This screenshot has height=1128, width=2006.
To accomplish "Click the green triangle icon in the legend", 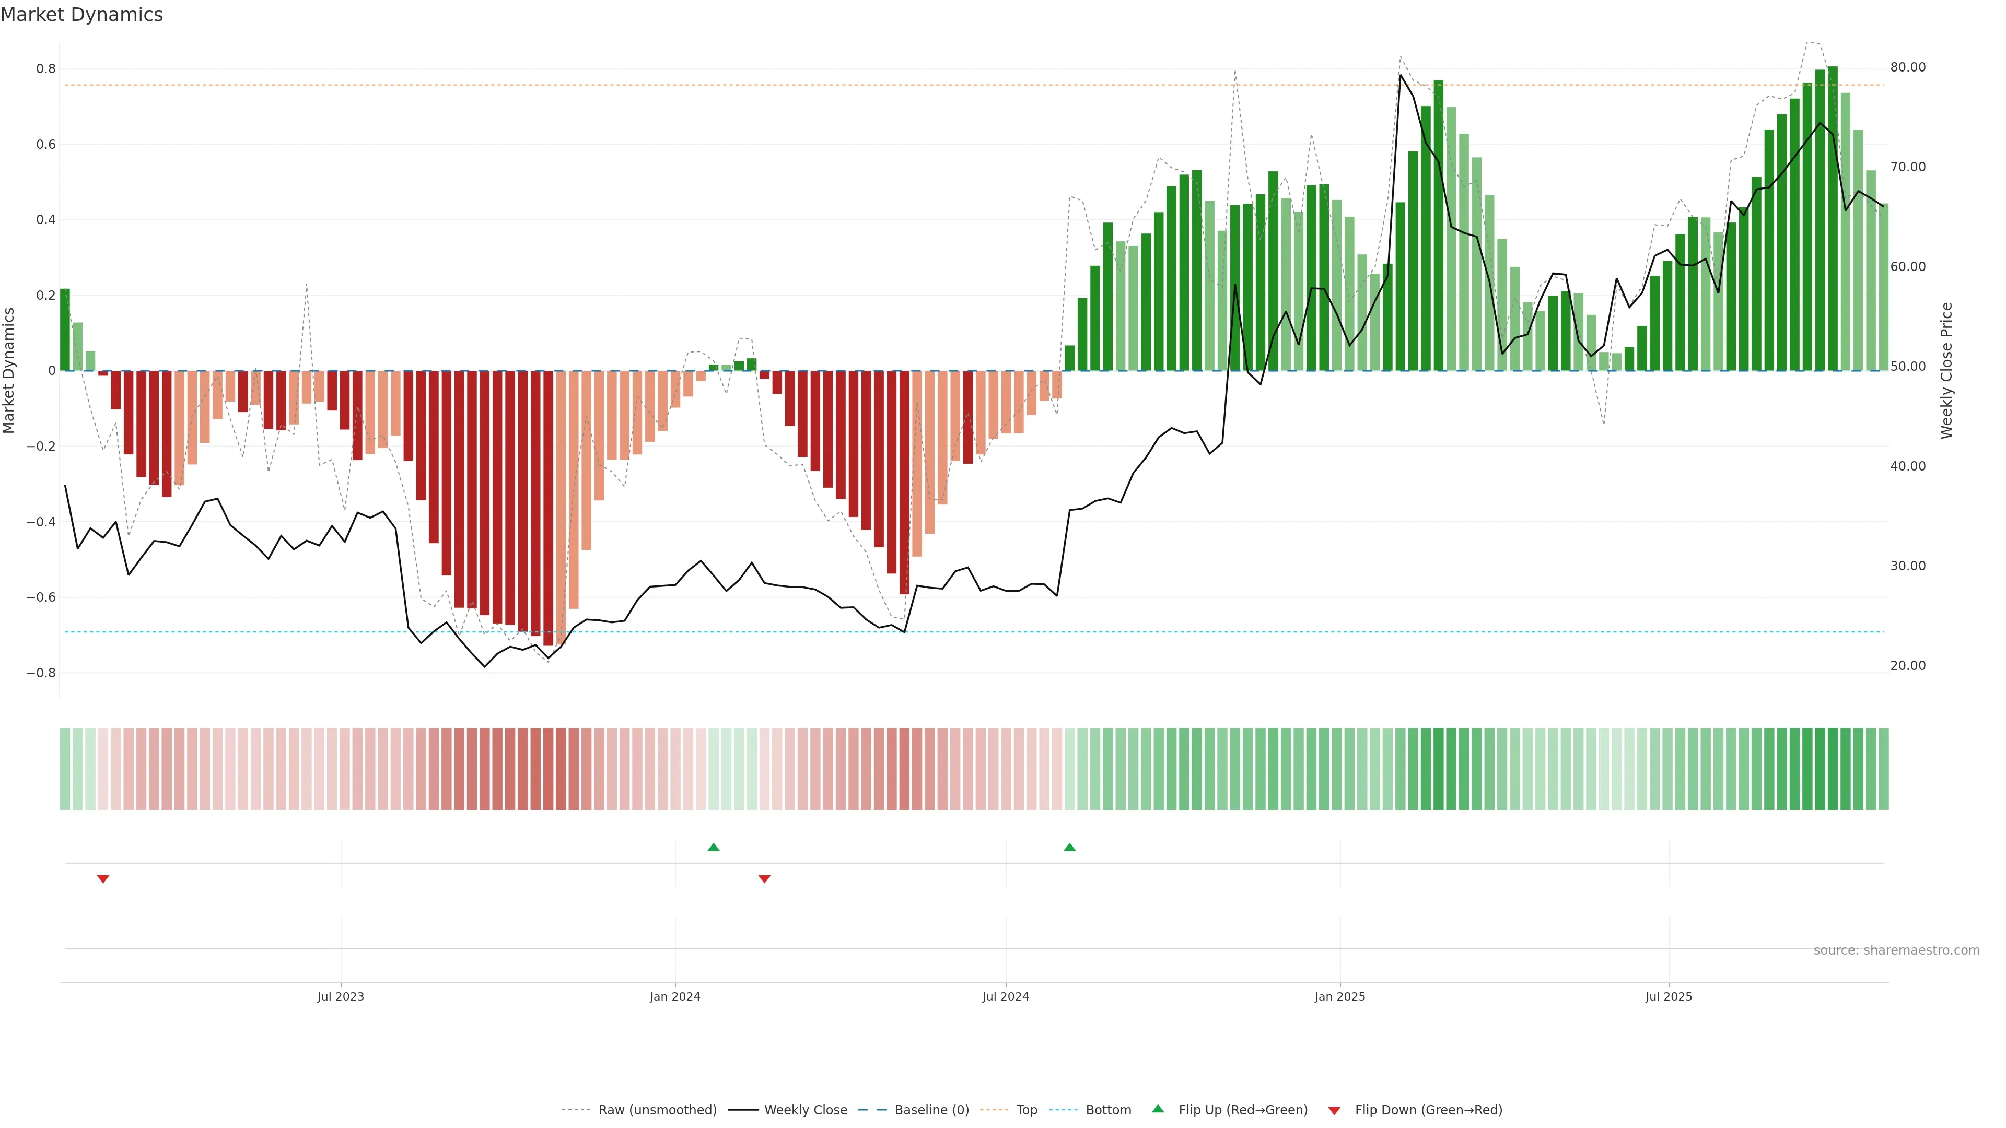I will point(1158,1109).
